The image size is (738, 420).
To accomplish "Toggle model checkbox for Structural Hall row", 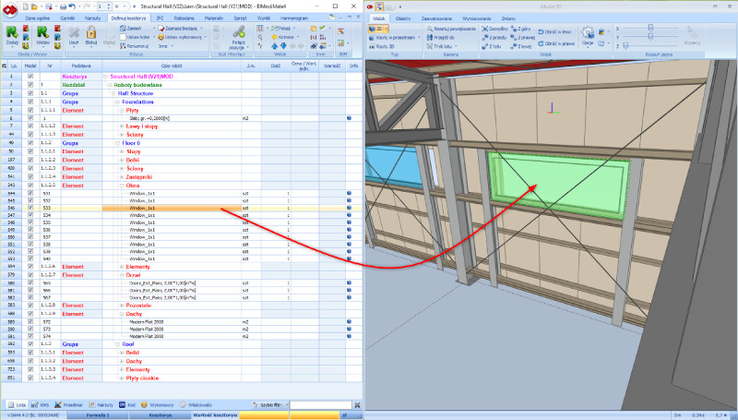I will click(x=31, y=77).
